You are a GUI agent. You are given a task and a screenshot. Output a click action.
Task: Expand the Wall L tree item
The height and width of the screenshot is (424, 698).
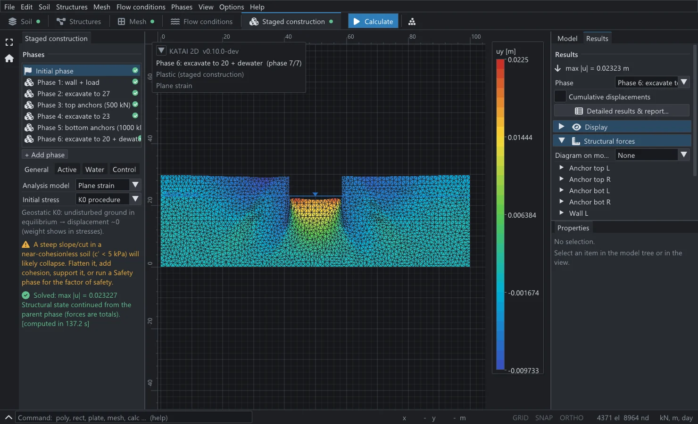561,213
